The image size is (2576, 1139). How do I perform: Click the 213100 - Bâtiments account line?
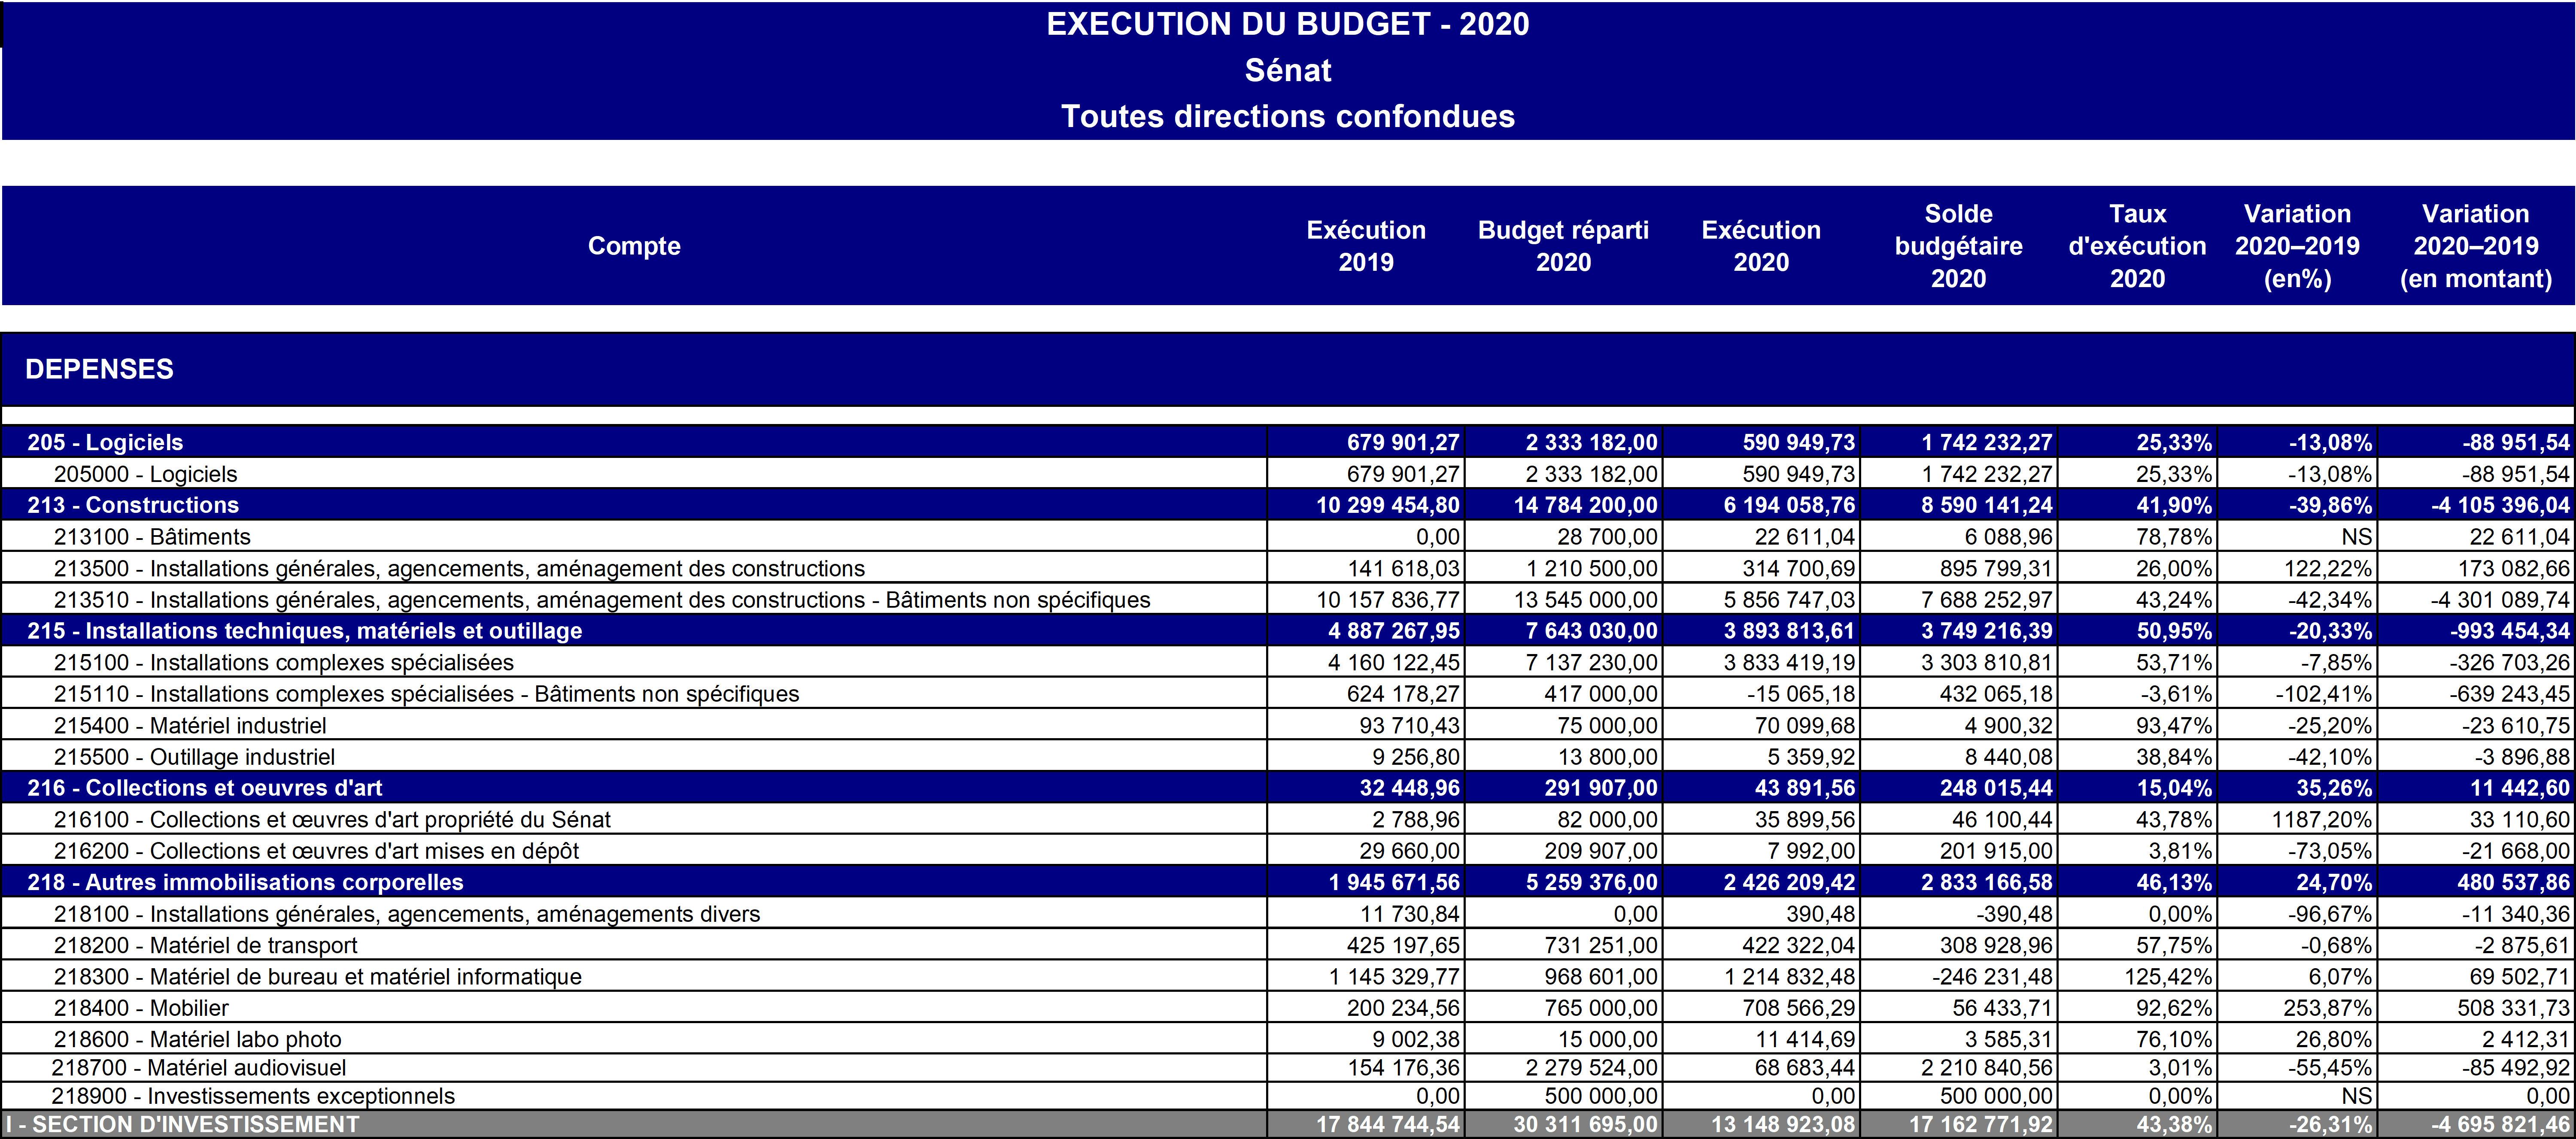pos(152,537)
